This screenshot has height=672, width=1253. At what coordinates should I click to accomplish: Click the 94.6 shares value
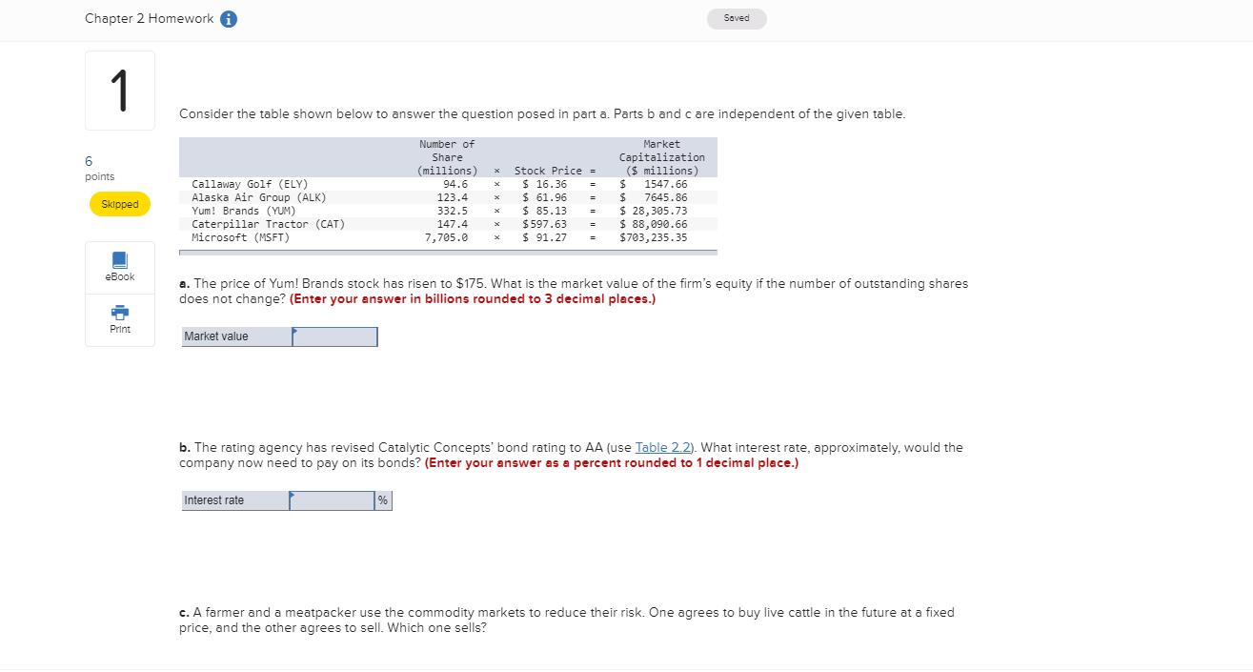pos(455,184)
